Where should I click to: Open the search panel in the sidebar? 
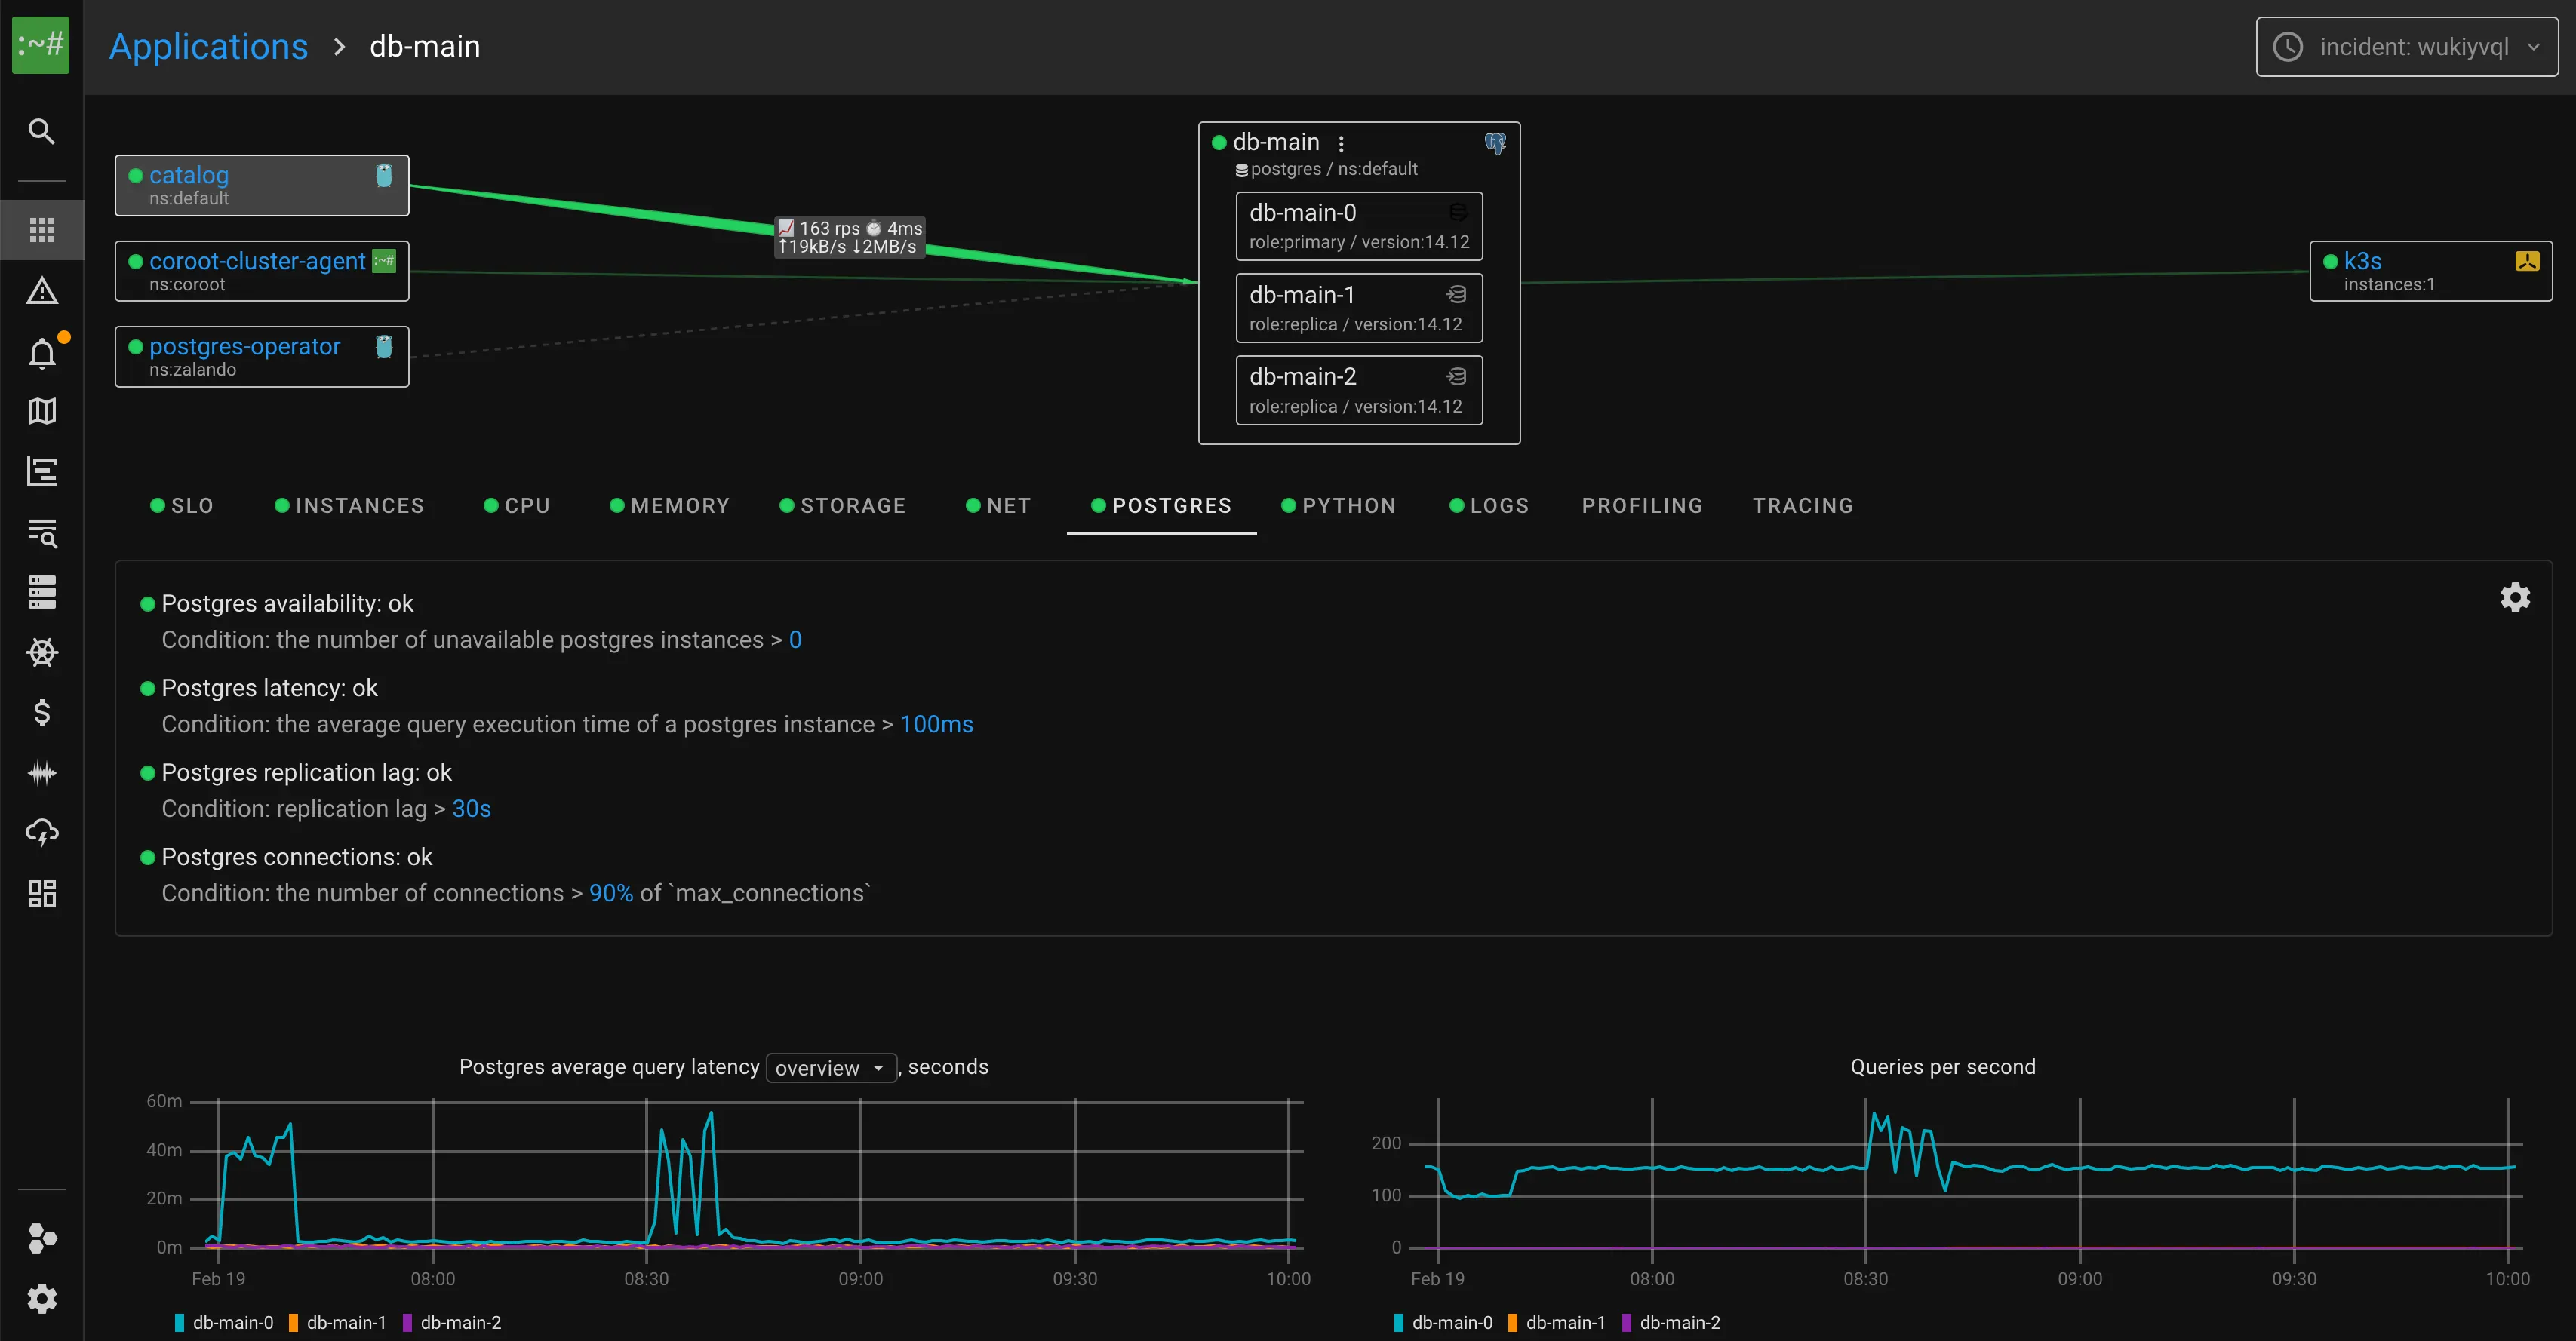point(41,130)
